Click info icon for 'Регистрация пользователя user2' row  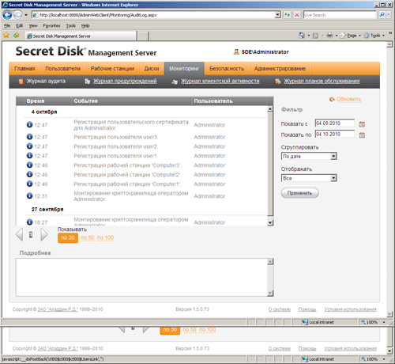tap(29, 146)
